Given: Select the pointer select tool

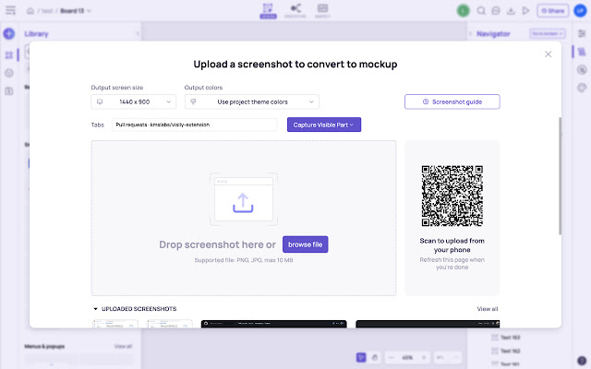Looking at the screenshot, I should coord(361,357).
